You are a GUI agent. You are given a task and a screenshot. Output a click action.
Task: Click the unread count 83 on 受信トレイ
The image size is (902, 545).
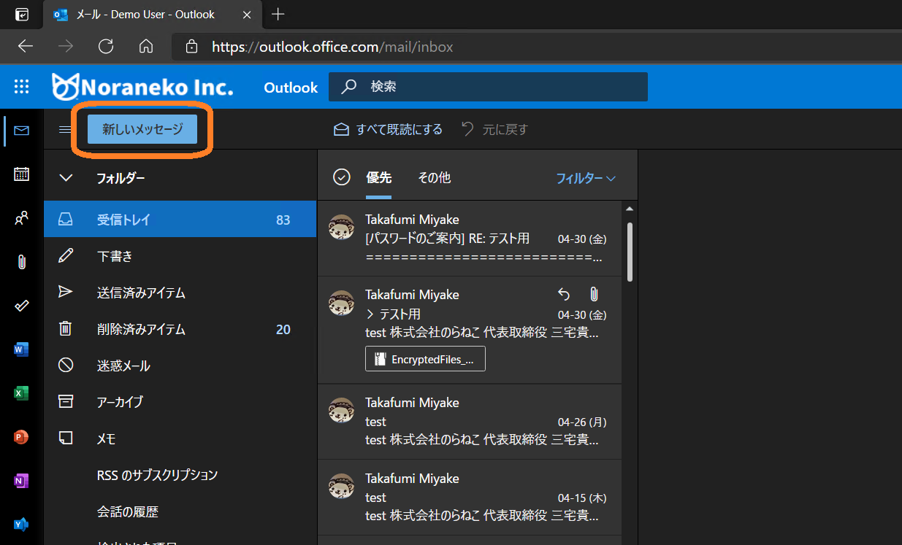coord(283,220)
